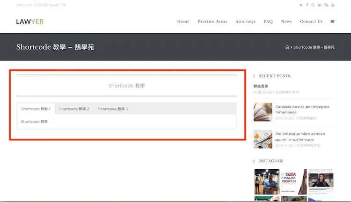
Task: Click the open book post thumbnail
Action: click(263, 112)
